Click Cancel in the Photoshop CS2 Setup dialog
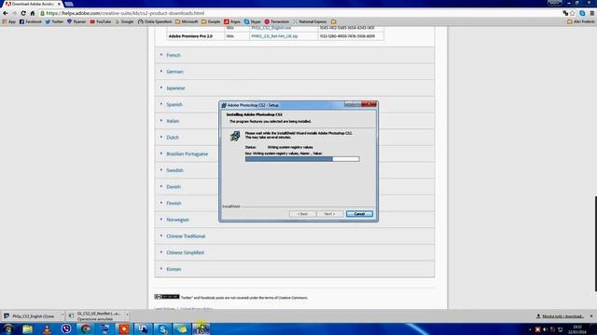 [359, 214]
